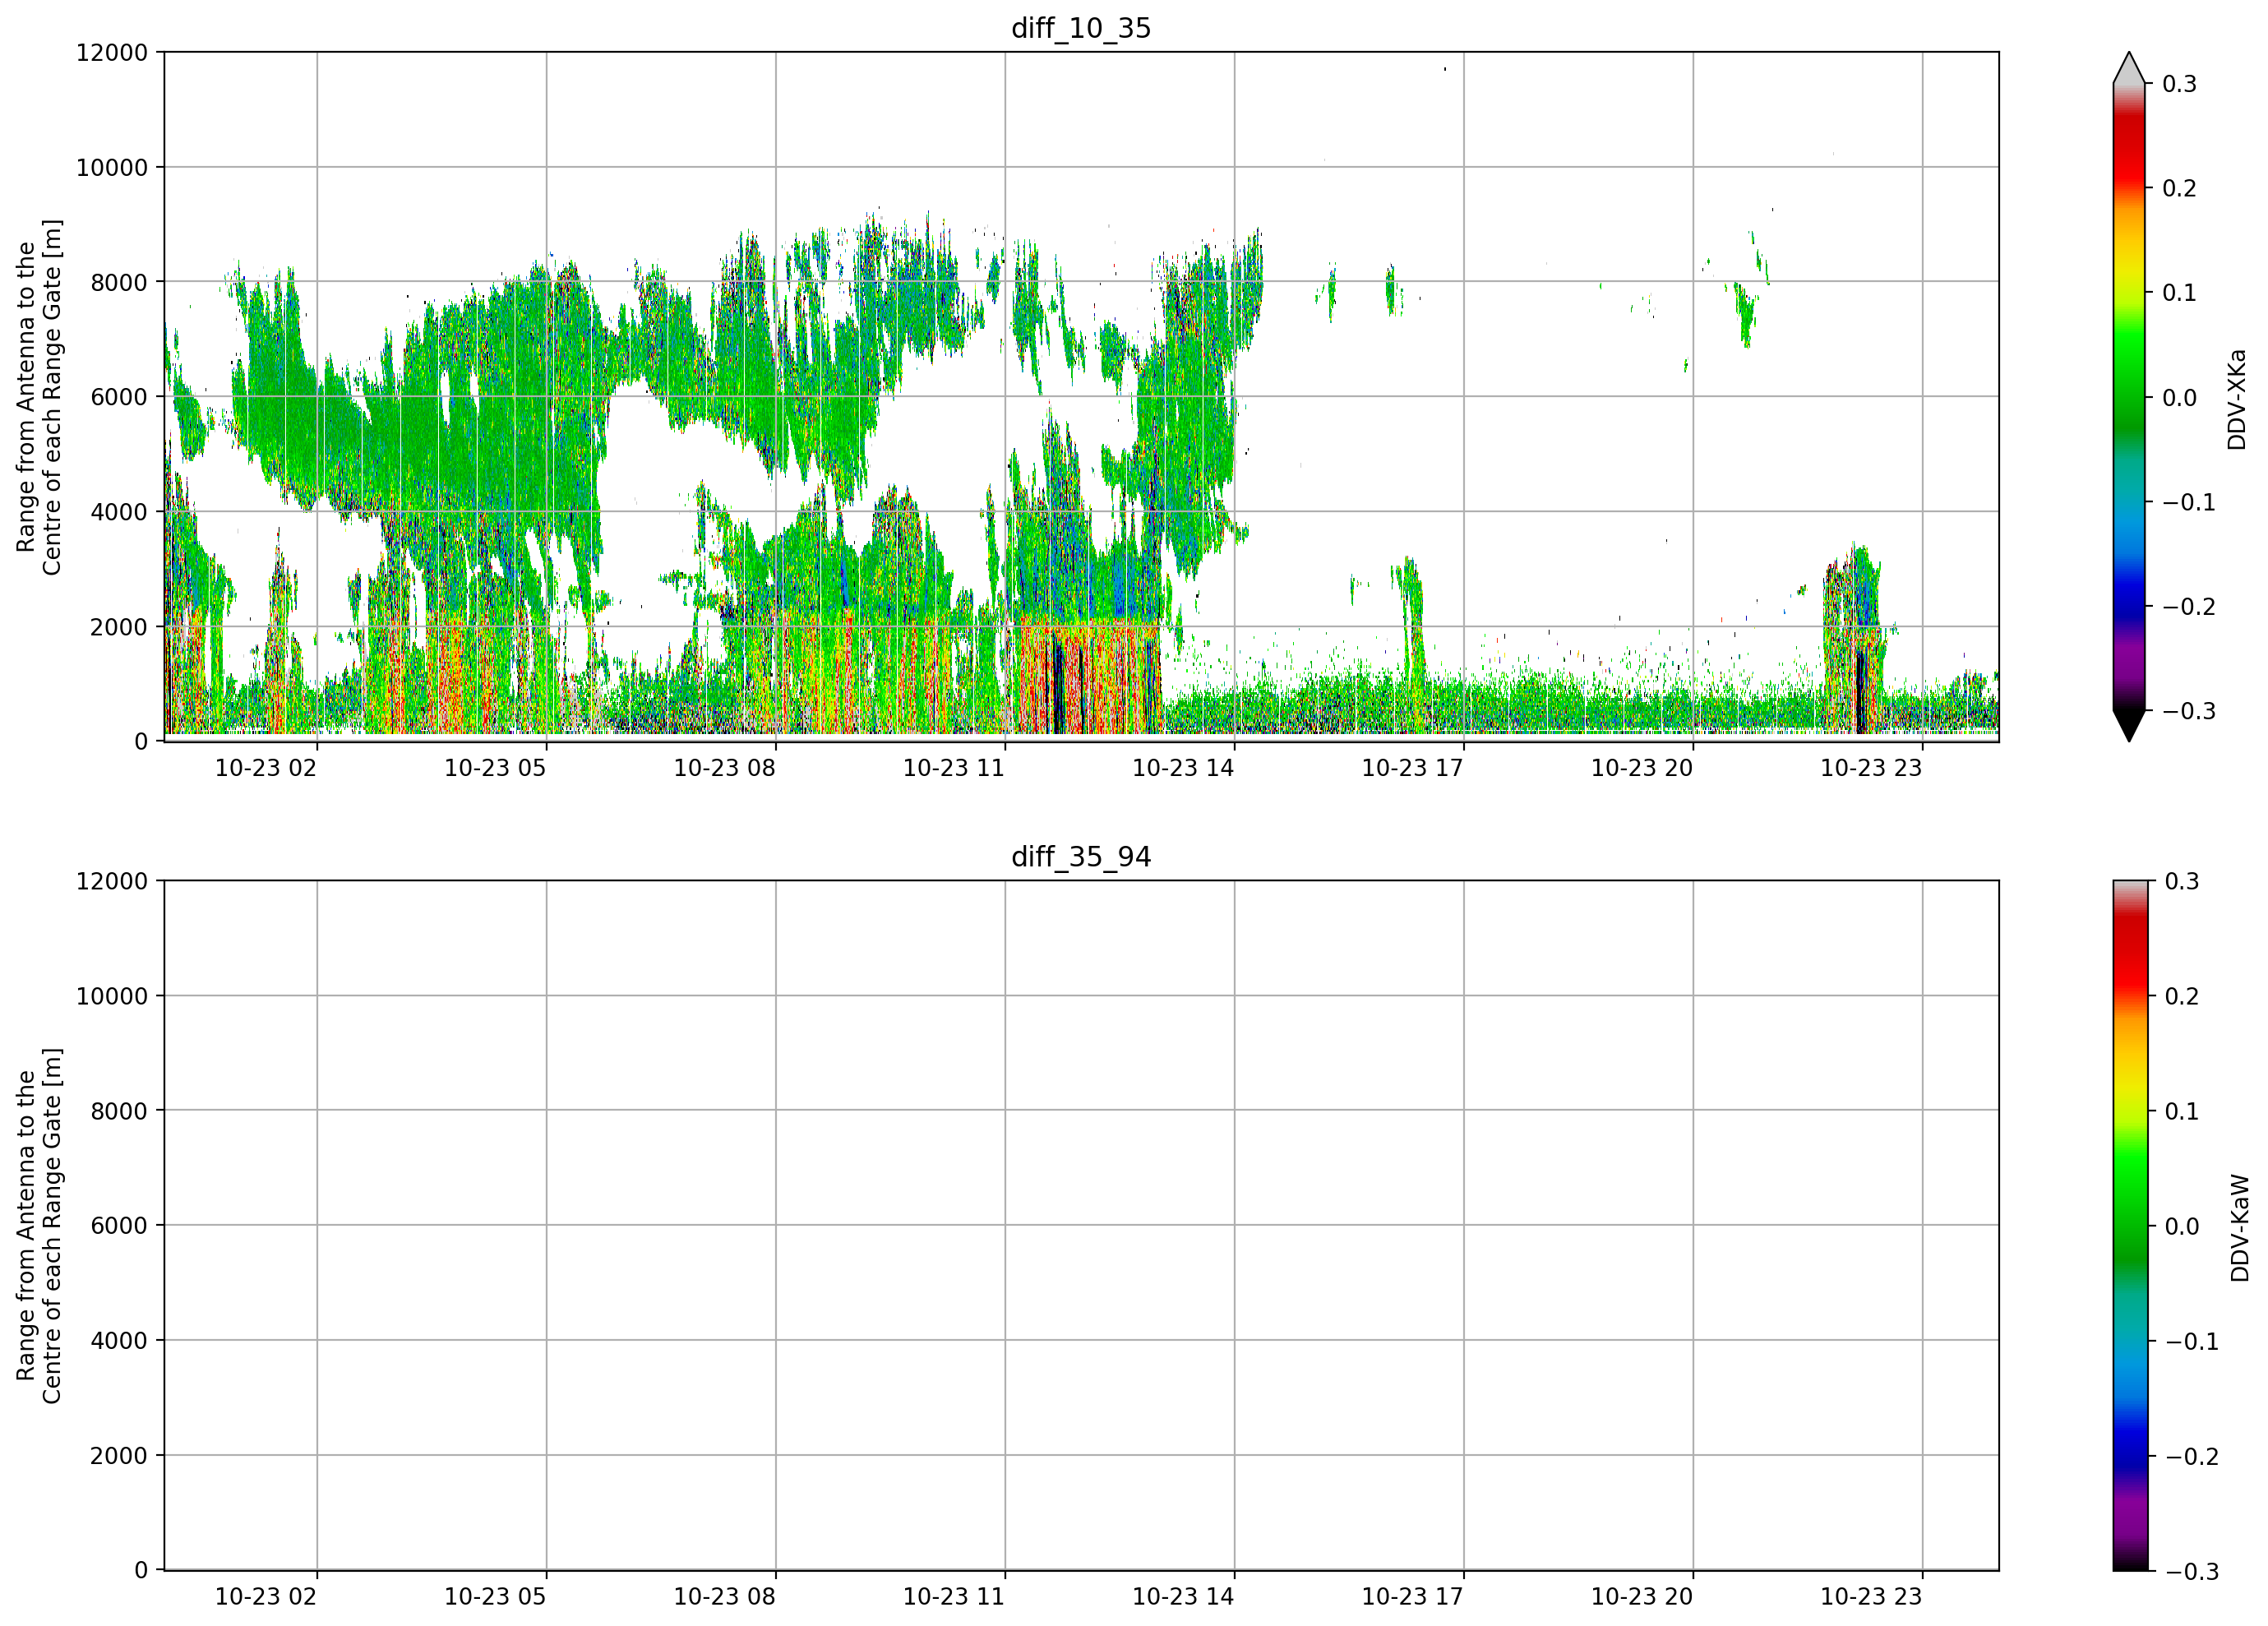Click the 10-23 17 time tick of diff_35_94
The width and height of the screenshot is (2268, 1626).
coord(1413,1597)
